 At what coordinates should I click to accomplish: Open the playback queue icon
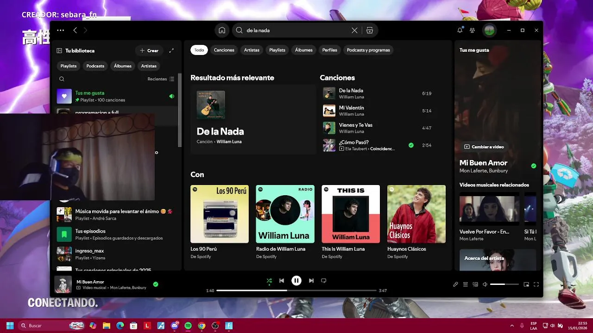point(466,284)
